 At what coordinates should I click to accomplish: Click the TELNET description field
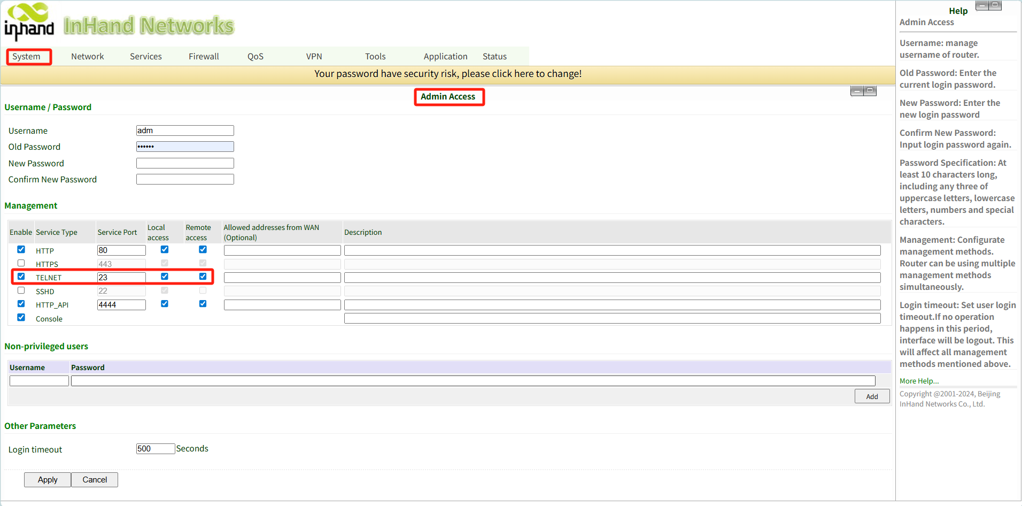[x=613, y=278]
